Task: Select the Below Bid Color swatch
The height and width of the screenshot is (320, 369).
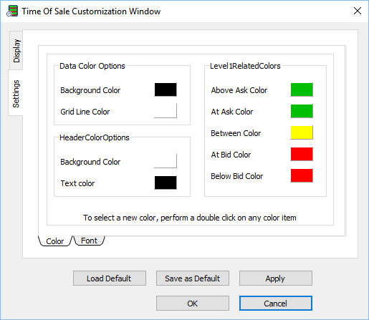Action: 302,175
